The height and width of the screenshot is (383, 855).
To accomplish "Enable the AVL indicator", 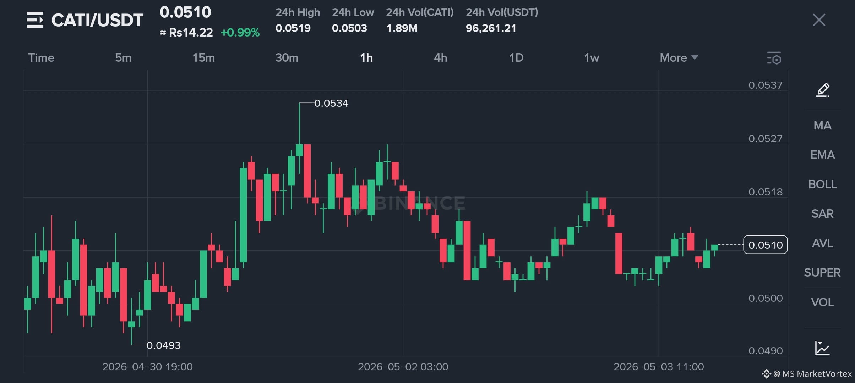I will [x=822, y=243].
